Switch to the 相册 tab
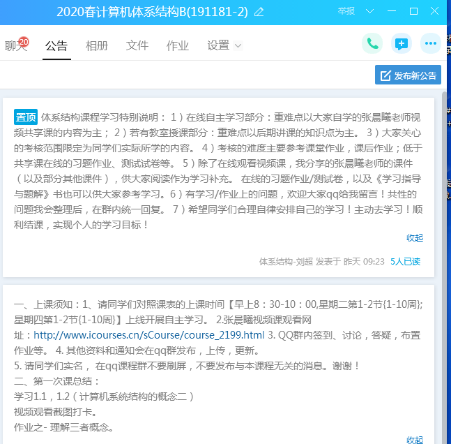The image size is (451, 444). (97, 46)
